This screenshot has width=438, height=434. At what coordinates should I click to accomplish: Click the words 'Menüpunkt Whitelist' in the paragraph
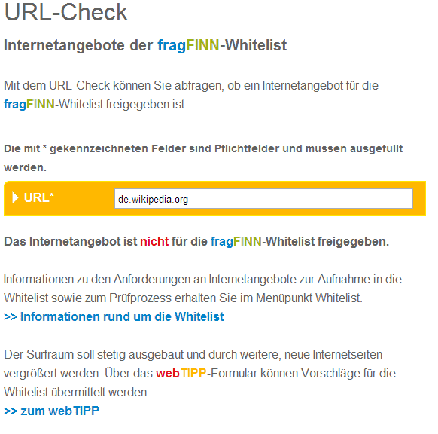[x=309, y=298]
